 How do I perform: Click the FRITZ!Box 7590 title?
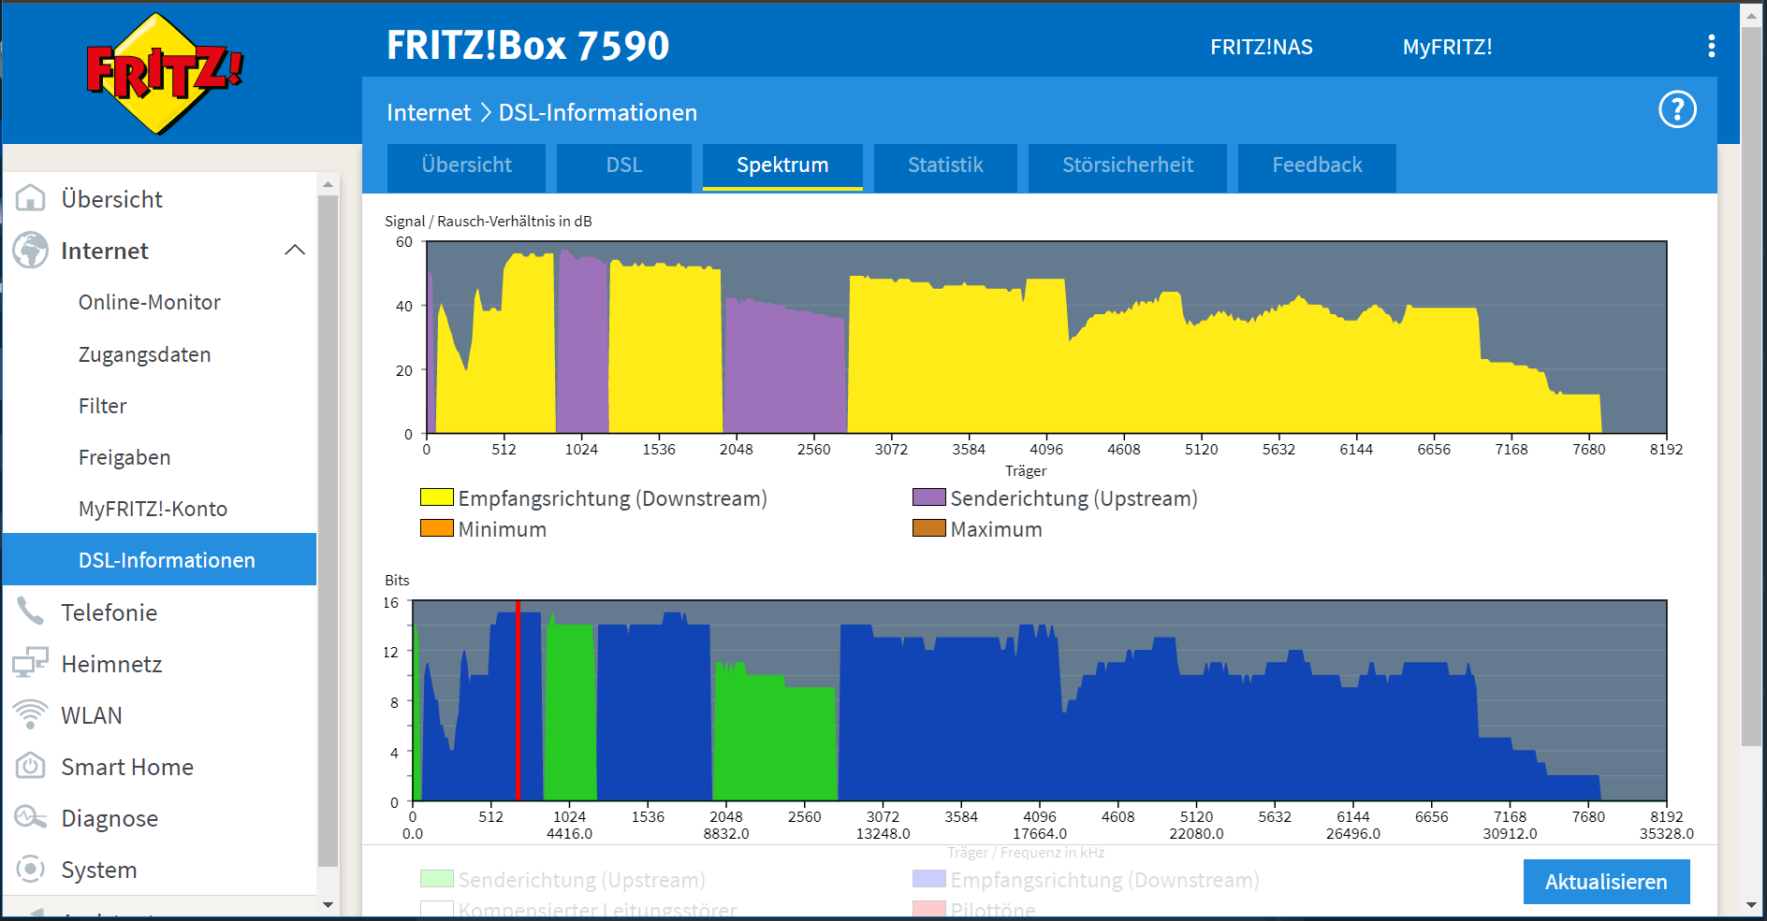(x=528, y=46)
